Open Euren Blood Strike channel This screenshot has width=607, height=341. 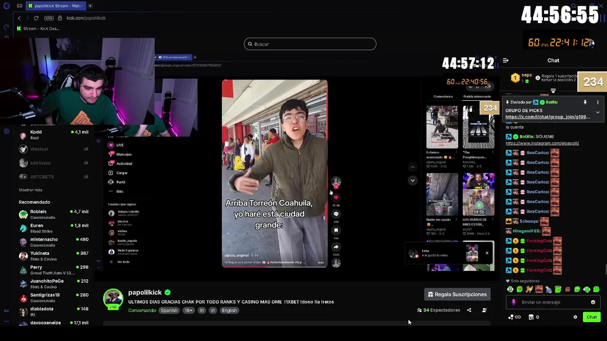point(54,228)
